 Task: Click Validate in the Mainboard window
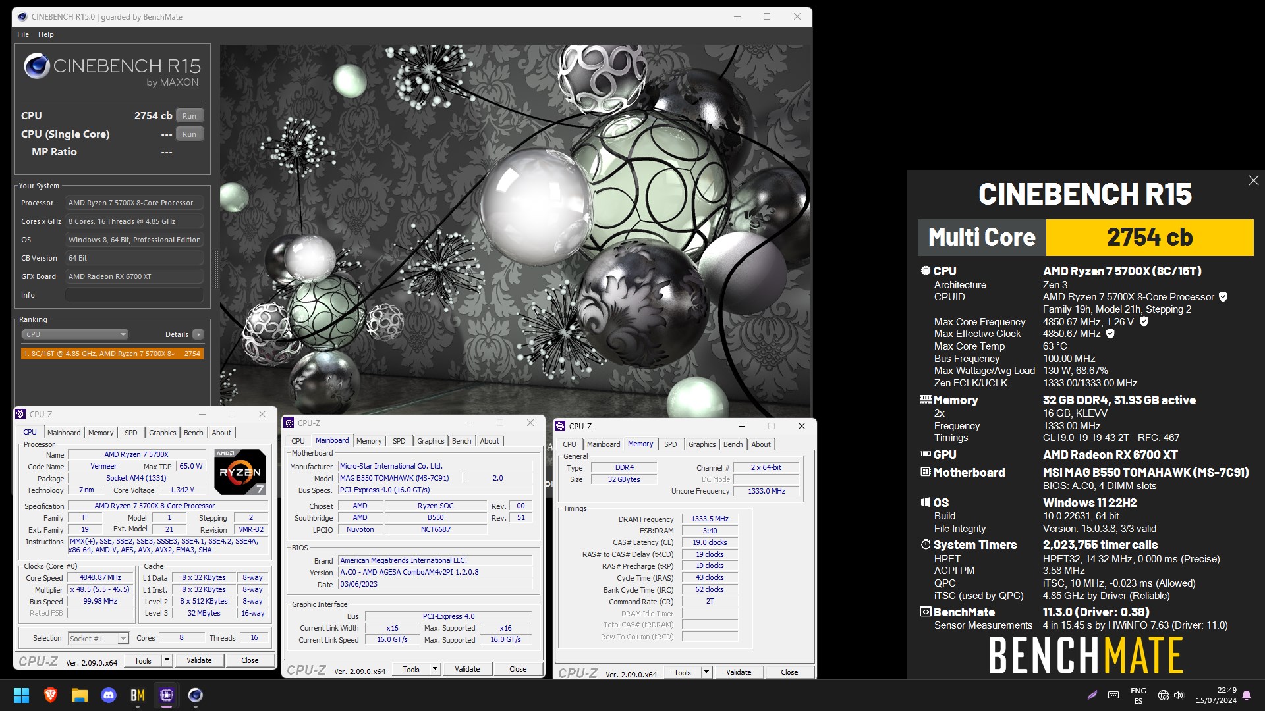pyautogui.click(x=467, y=669)
